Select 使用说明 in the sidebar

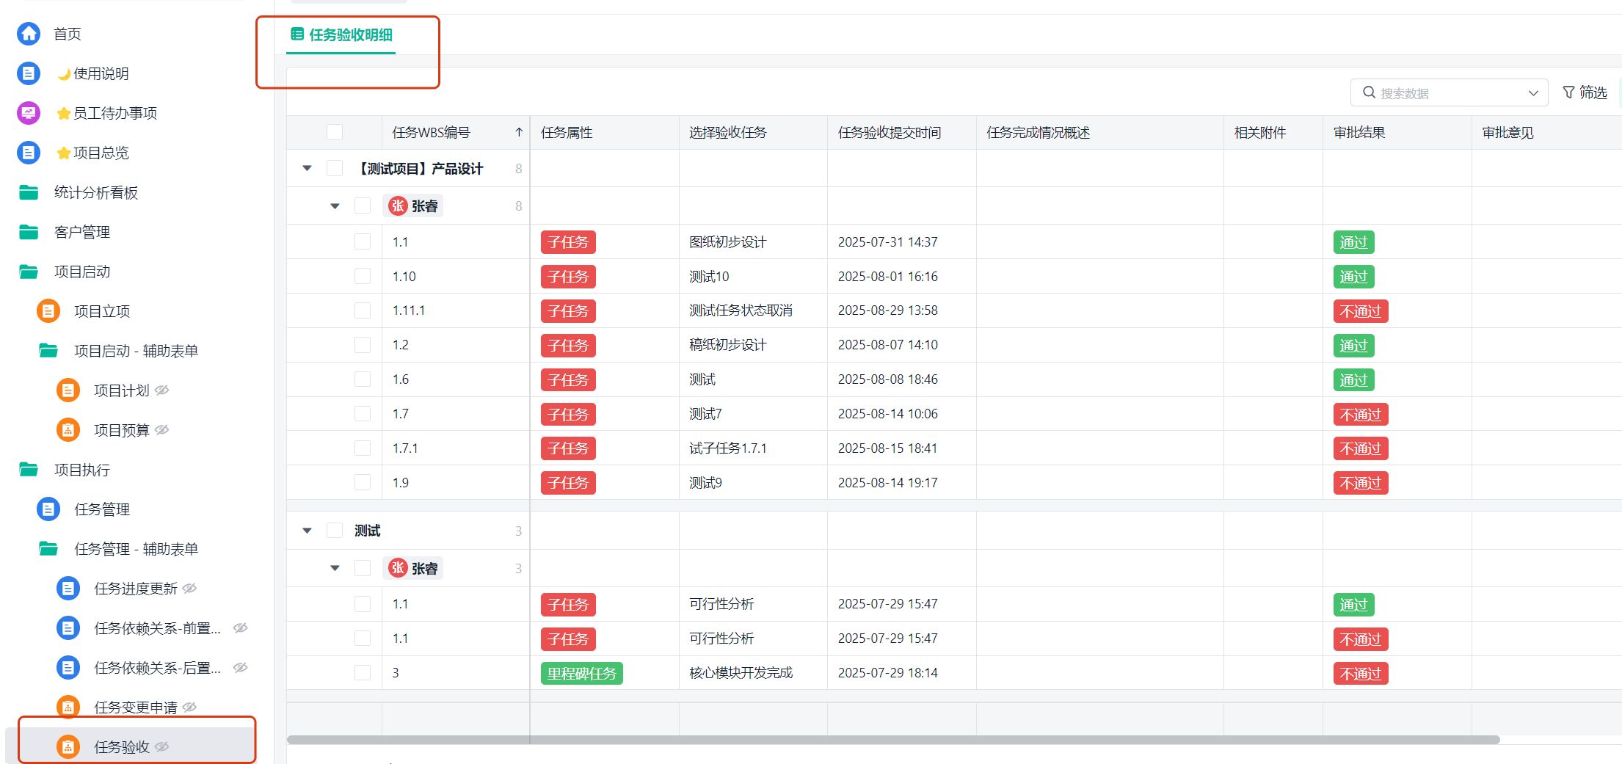101,73
